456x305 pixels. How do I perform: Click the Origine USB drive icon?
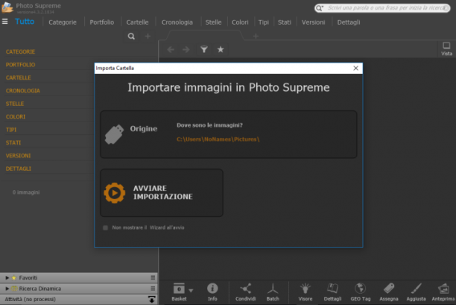pyautogui.click(x=114, y=134)
